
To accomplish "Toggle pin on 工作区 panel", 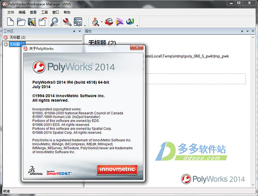I will (74, 31).
